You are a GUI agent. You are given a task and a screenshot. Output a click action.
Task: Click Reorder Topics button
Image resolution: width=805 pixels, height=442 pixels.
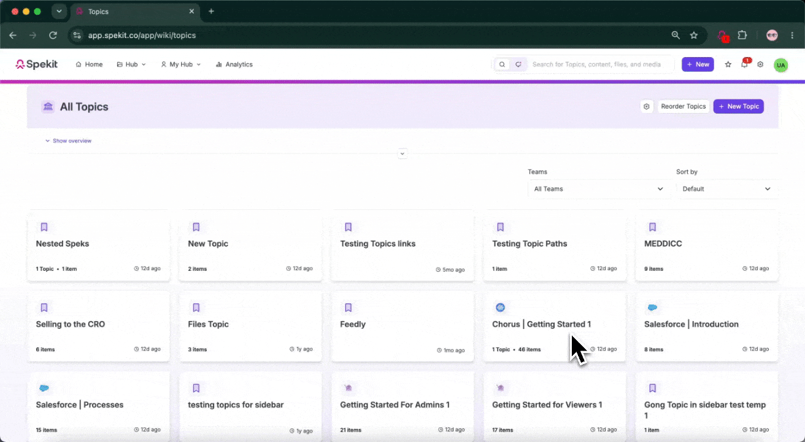684,107
